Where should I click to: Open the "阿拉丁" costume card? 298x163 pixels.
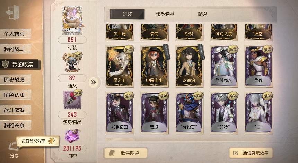tap(189, 113)
